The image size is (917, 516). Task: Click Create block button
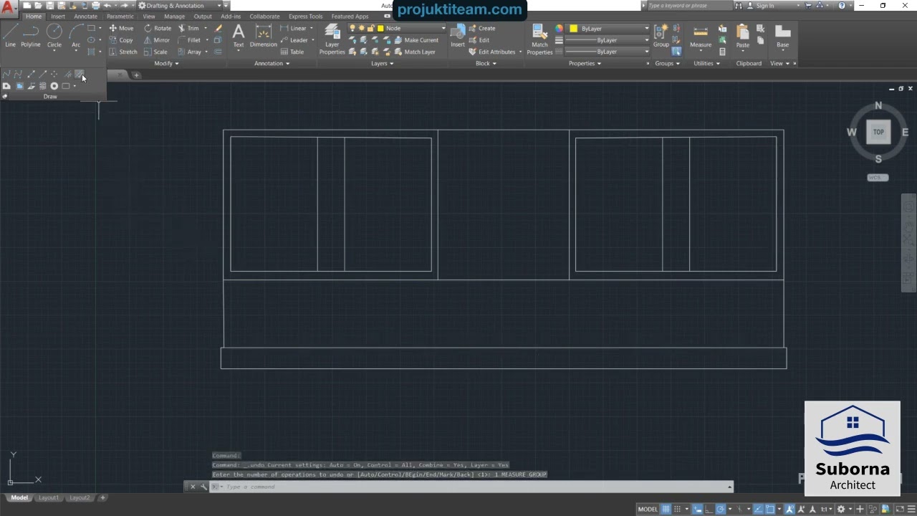coord(481,29)
